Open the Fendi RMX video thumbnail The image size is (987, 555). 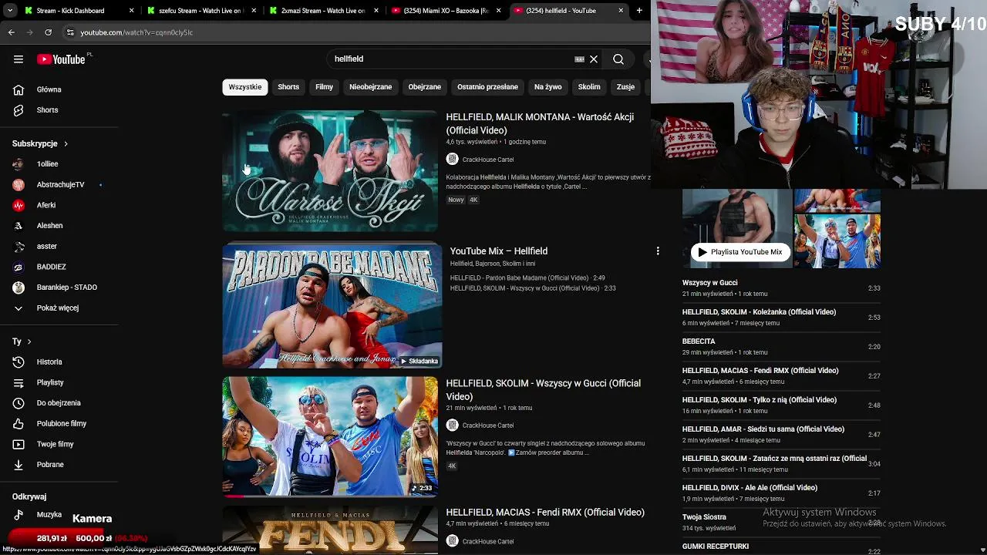[330, 530]
